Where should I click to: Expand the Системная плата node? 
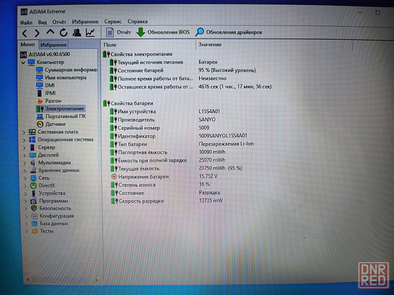point(24,133)
